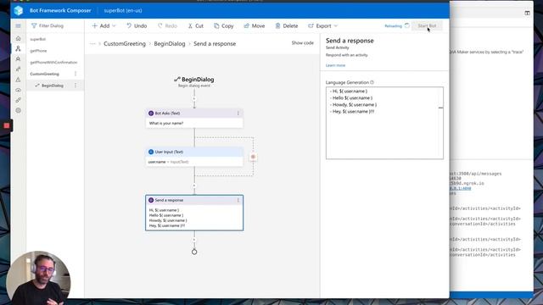The height and width of the screenshot is (305, 543).
Task: Toggle the hamburger navigation menu
Action: (x=18, y=26)
